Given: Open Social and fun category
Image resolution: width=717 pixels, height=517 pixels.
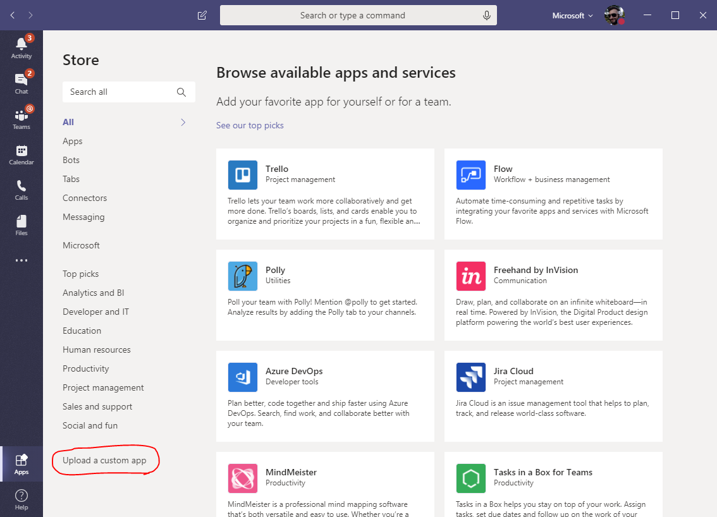Looking at the screenshot, I should 90,425.
